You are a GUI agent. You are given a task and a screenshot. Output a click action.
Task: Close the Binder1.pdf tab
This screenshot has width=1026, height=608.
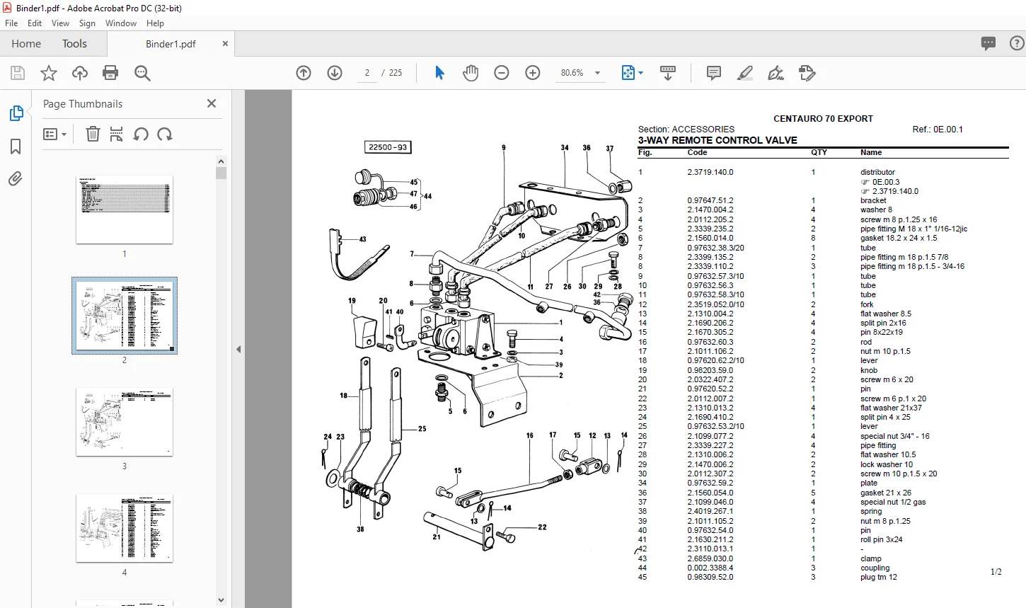click(x=225, y=44)
